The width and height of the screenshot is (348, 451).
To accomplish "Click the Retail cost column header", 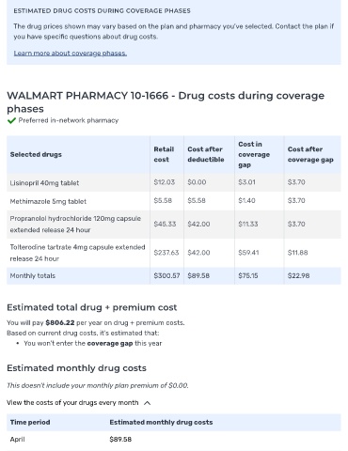I will pyautogui.click(x=164, y=154).
